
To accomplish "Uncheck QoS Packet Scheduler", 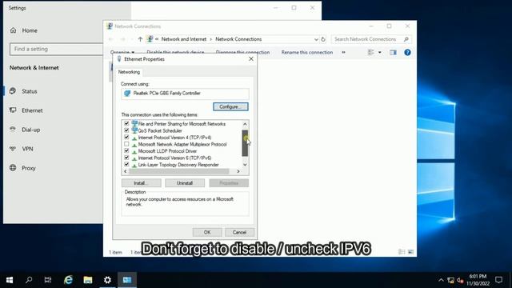I will click(126, 130).
